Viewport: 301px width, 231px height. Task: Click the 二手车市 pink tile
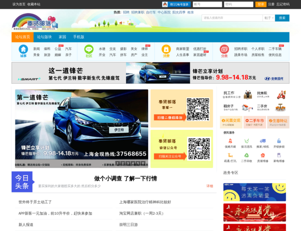(255, 122)
